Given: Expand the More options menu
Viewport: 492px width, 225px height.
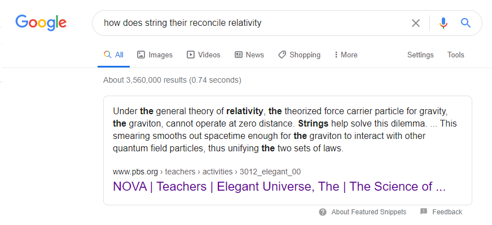Looking at the screenshot, I should [346, 55].
